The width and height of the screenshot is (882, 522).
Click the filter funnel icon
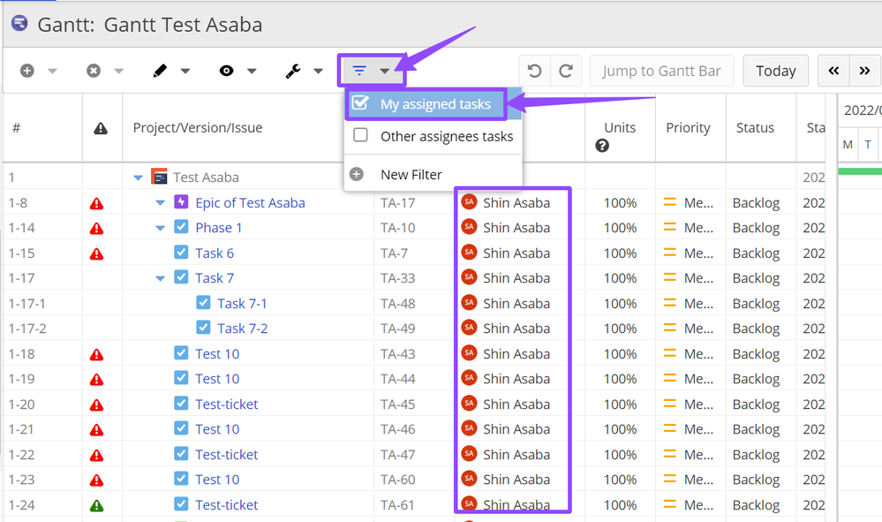pyautogui.click(x=358, y=71)
